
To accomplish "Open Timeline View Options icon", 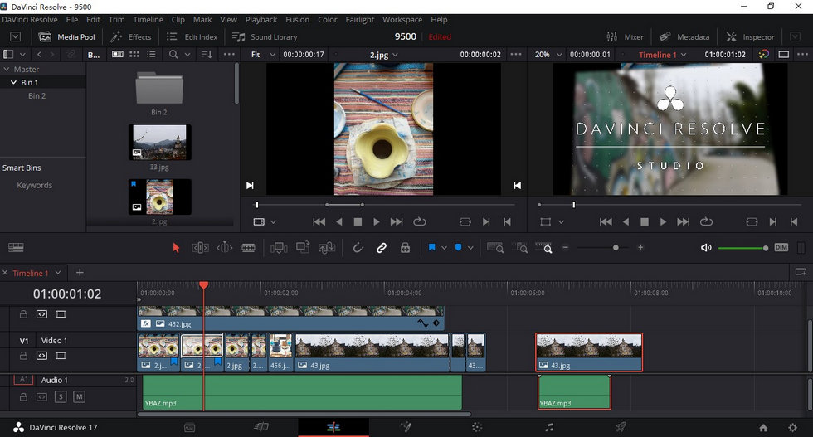I will (16, 248).
